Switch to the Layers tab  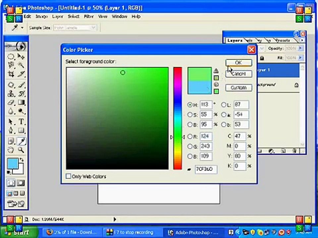[x=235, y=40]
